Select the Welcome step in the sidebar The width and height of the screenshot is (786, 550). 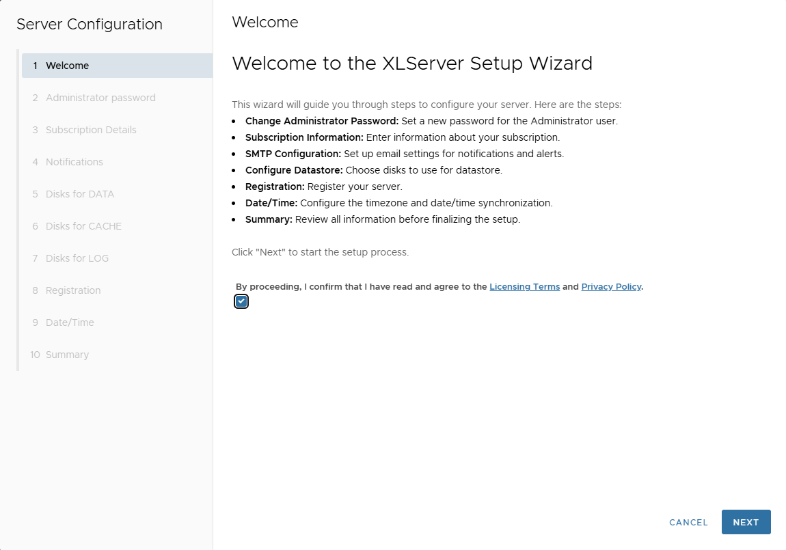(67, 65)
